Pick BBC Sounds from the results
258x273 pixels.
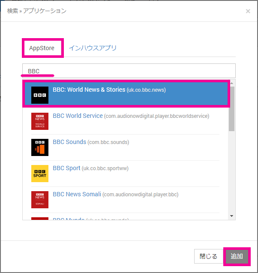point(69,142)
